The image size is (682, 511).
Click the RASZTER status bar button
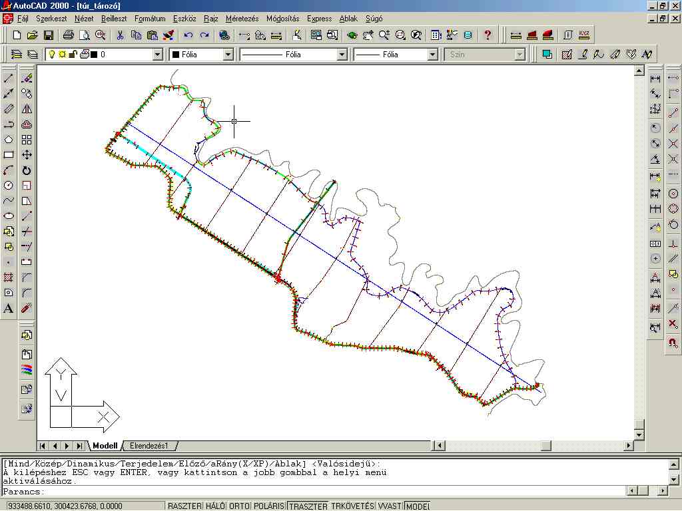coord(184,506)
